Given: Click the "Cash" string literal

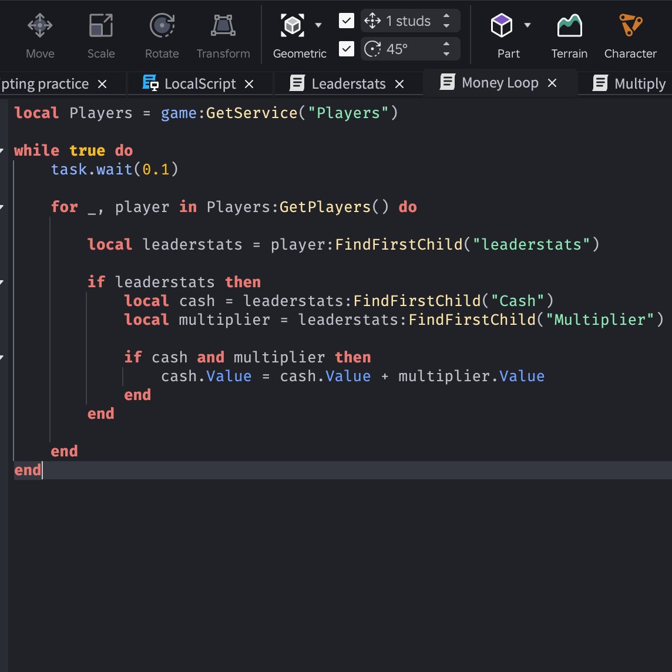Looking at the screenshot, I should (x=518, y=301).
